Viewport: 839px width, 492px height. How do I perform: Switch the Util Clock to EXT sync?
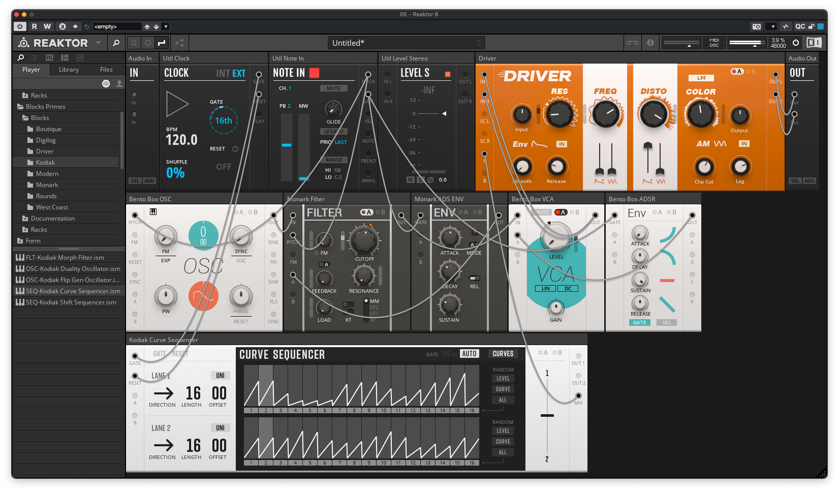pyautogui.click(x=239, y=73)
